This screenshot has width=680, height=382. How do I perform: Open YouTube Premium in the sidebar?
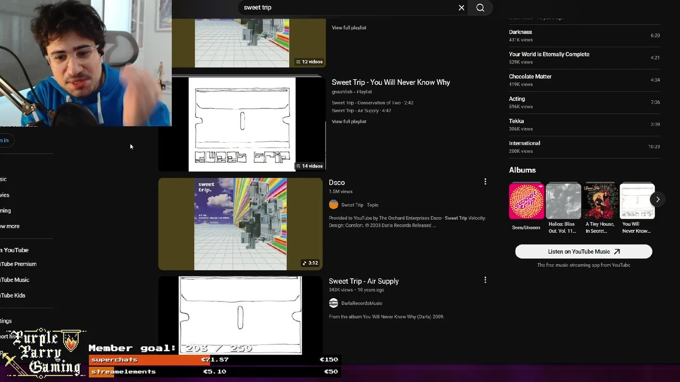pyautogui.click(x=18, y=264)
